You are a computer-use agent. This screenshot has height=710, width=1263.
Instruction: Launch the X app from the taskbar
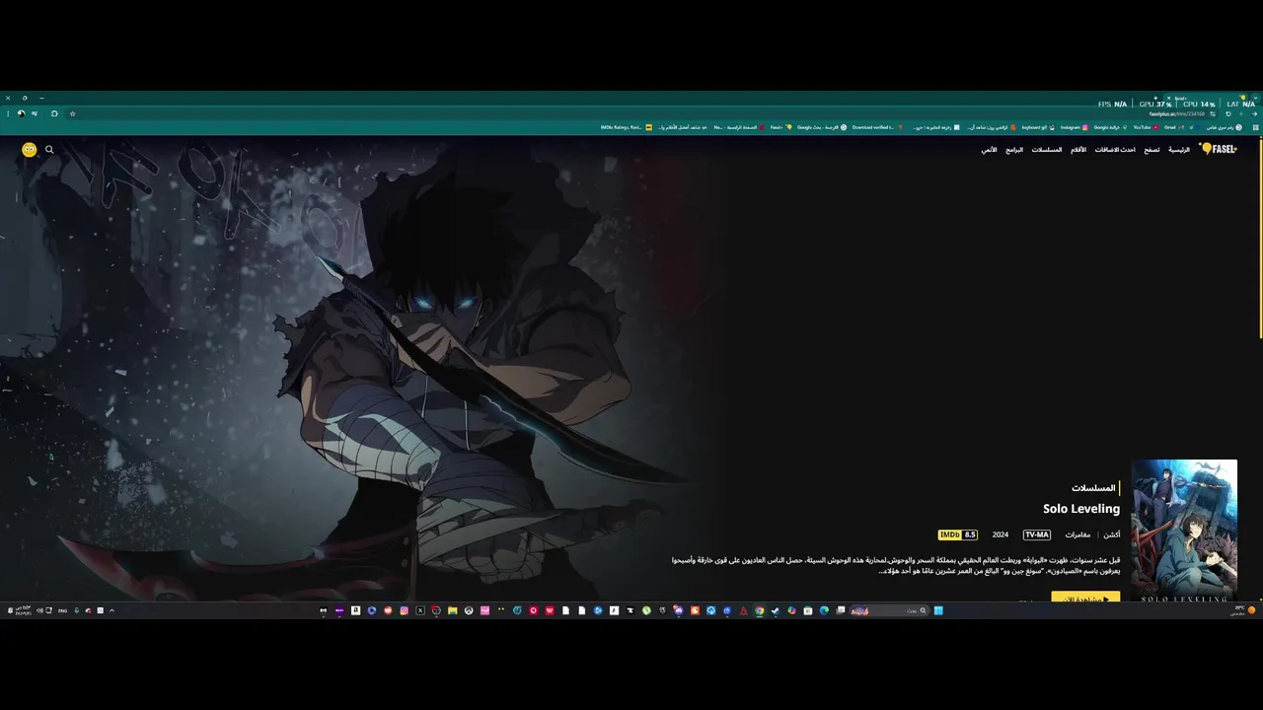[420, 610]
